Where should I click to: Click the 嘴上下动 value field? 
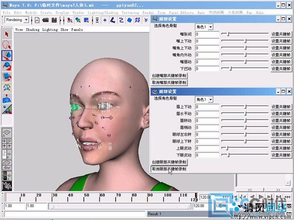point(207,41)
